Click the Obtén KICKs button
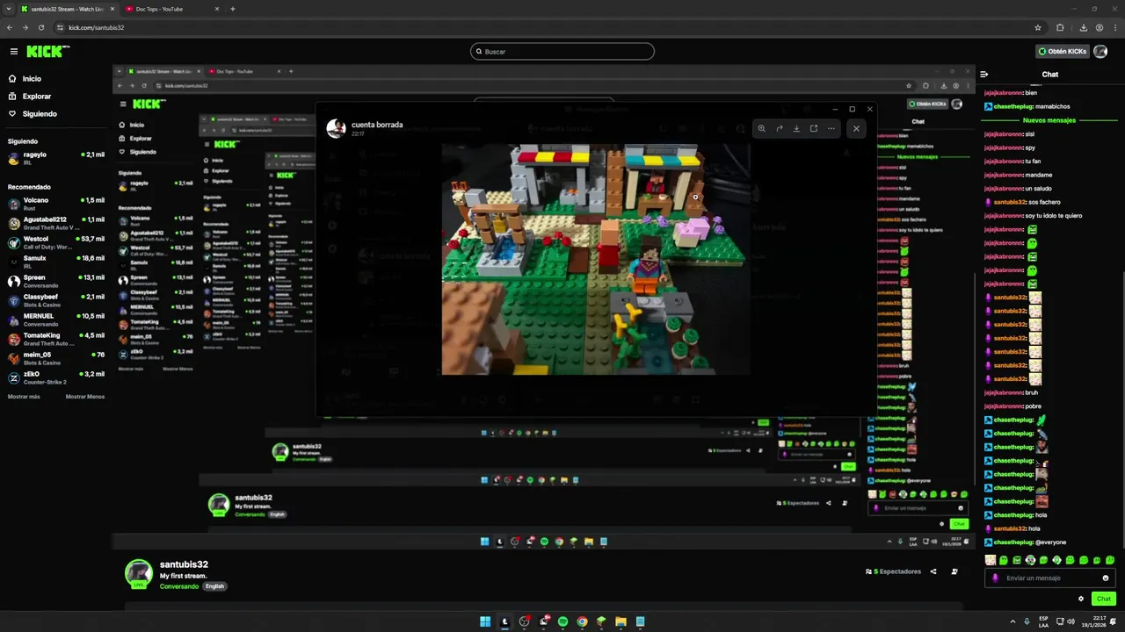This screenshot has width=1125, height=632. (1062, 52)
